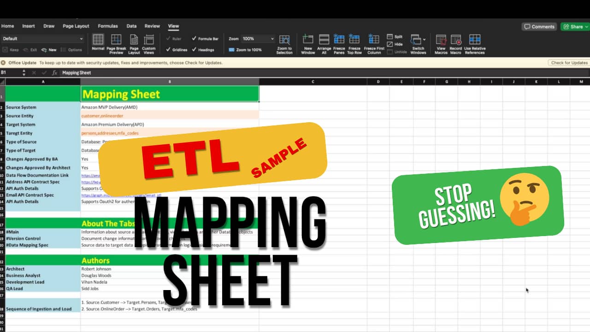Click Freeze First Column icon
590x332 pixels.
pyautogui.click(x=374, y=40)
